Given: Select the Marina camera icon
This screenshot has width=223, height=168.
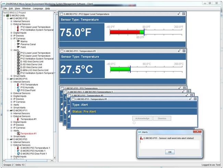Looking at the screenshot, I should point(18,41).
